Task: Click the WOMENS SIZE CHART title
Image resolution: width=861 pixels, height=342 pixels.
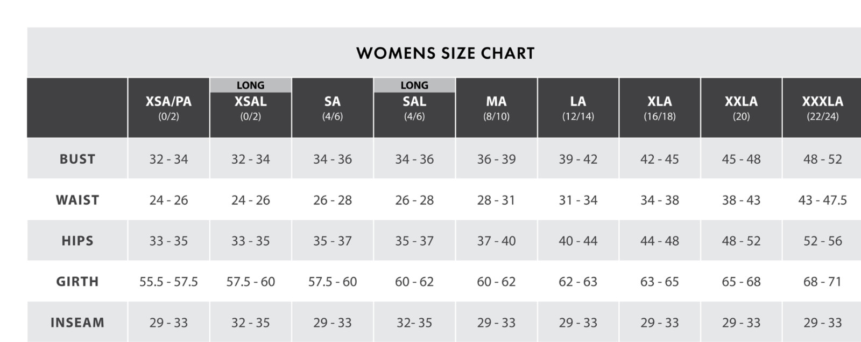Action: 446,53
